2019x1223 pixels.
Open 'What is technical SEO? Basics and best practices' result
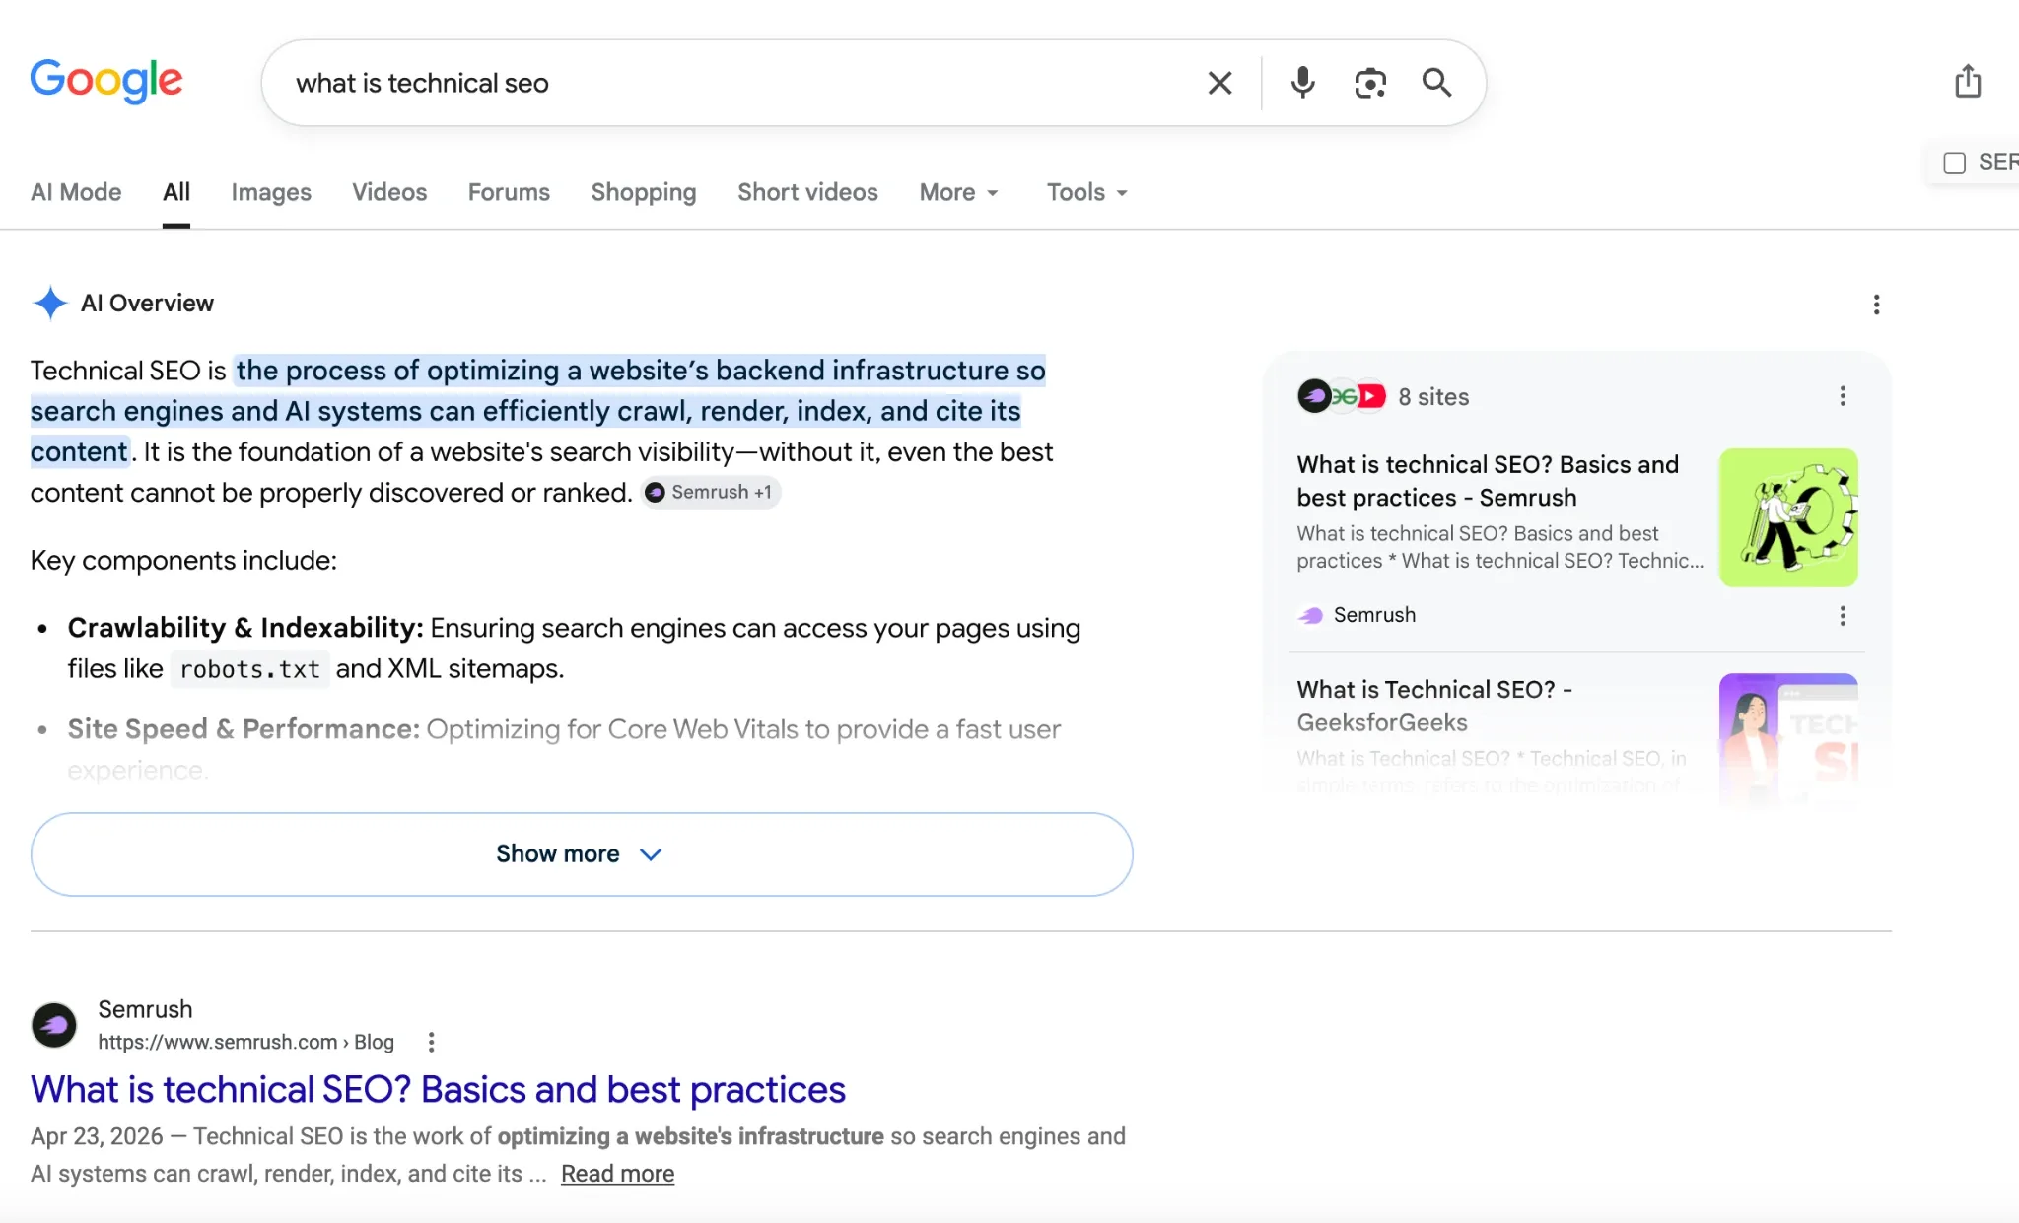point(438,1090)
